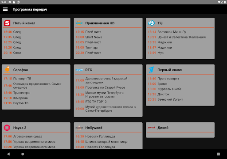The height and width of the screenshot is (159, 227).
Task: Tap the Наука 2 channel logo
Action: pyautogui.click(x=7, y=128)
